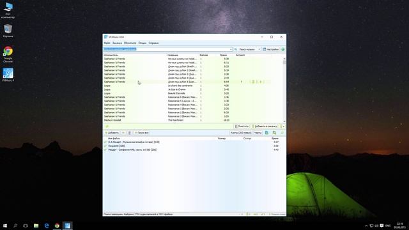Open Клипы [200 новых]

(240, 133)
